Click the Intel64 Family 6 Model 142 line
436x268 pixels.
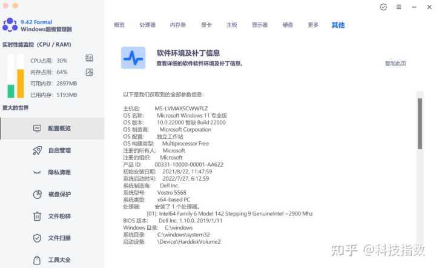click(x=230, y=213)
